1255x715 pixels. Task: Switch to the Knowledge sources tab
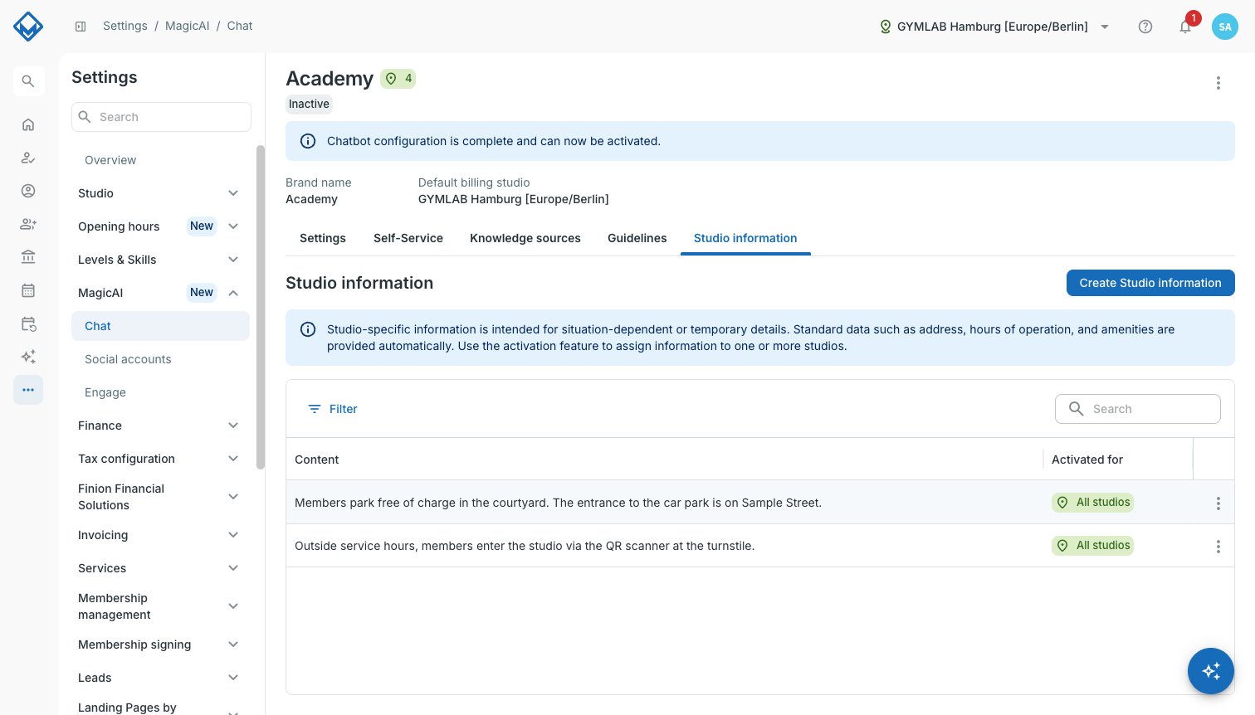525,238
